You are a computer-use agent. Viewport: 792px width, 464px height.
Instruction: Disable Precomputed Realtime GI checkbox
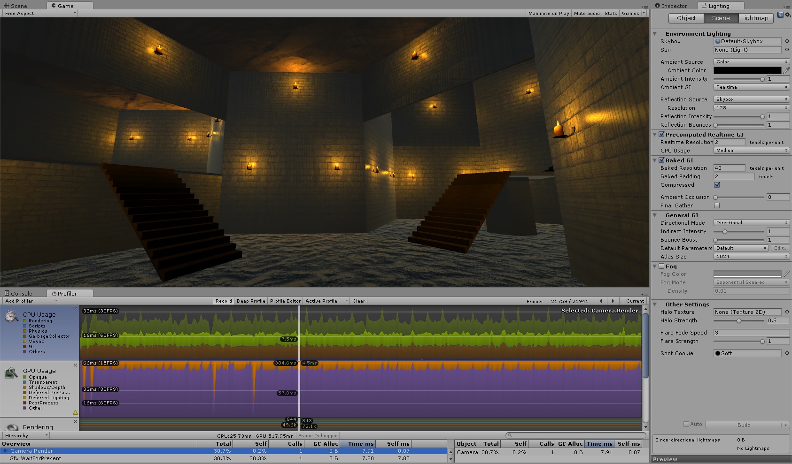661,134
